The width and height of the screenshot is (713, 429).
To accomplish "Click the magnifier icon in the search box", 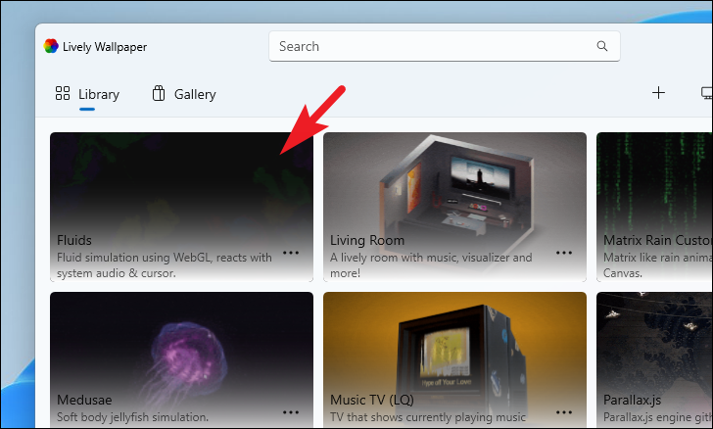I will (x=602, y=46).
